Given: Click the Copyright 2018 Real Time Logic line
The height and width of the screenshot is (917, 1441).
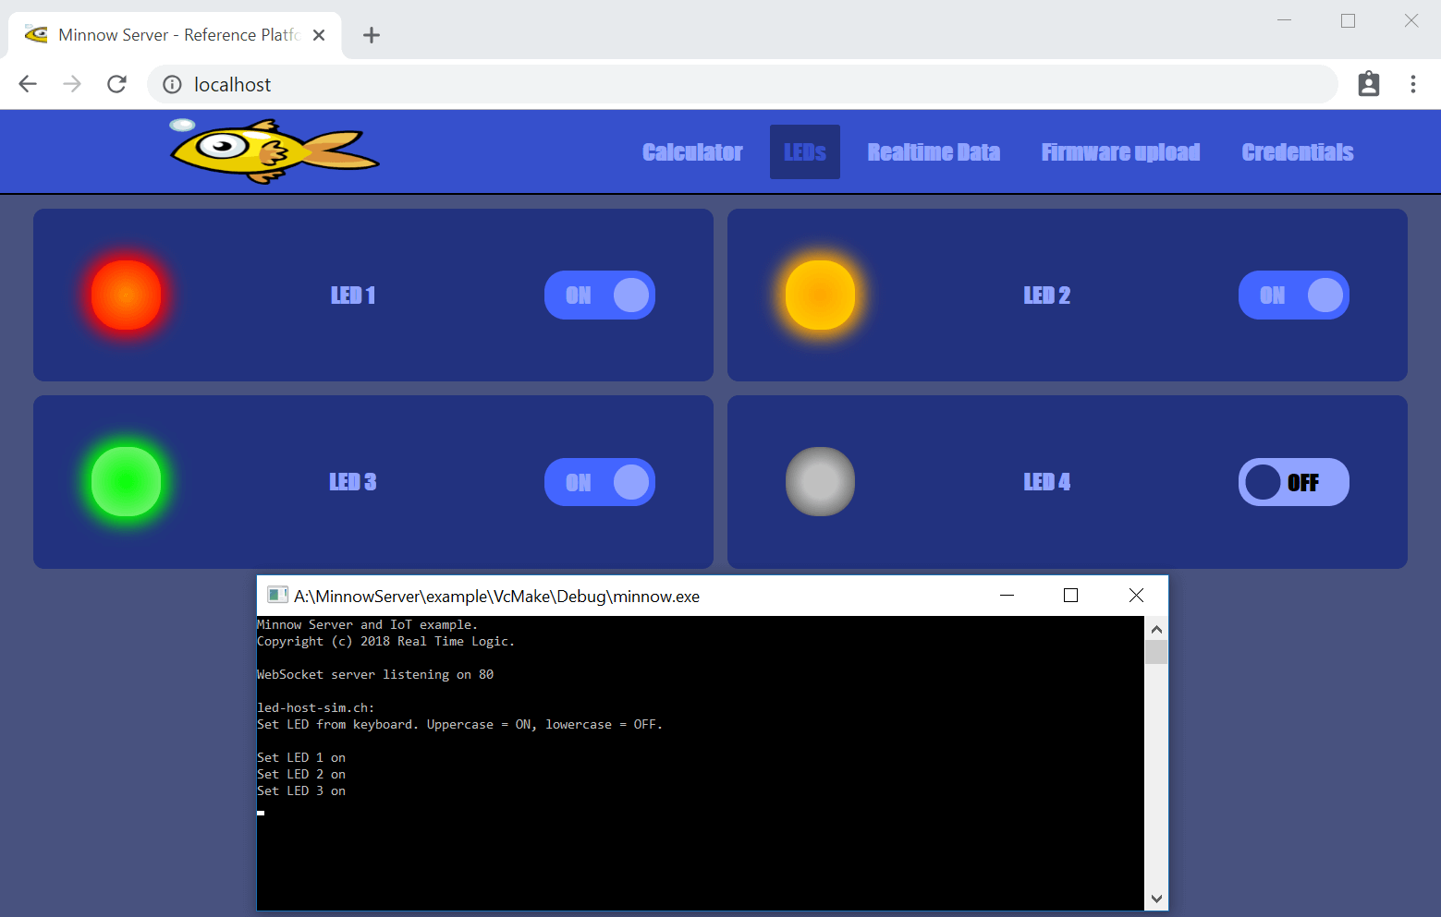Looking at the screenshot, I should click(x=386, y=642).
